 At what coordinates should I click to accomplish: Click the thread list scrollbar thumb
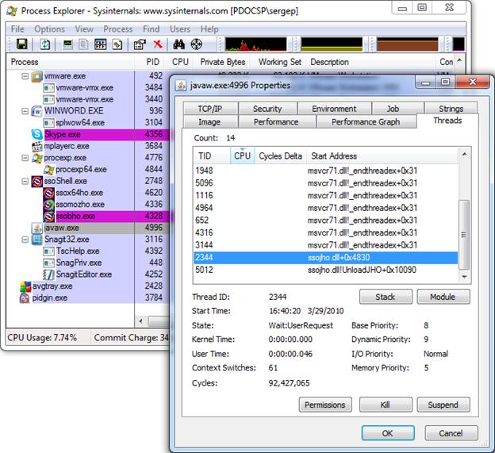(x=464, y=234)
